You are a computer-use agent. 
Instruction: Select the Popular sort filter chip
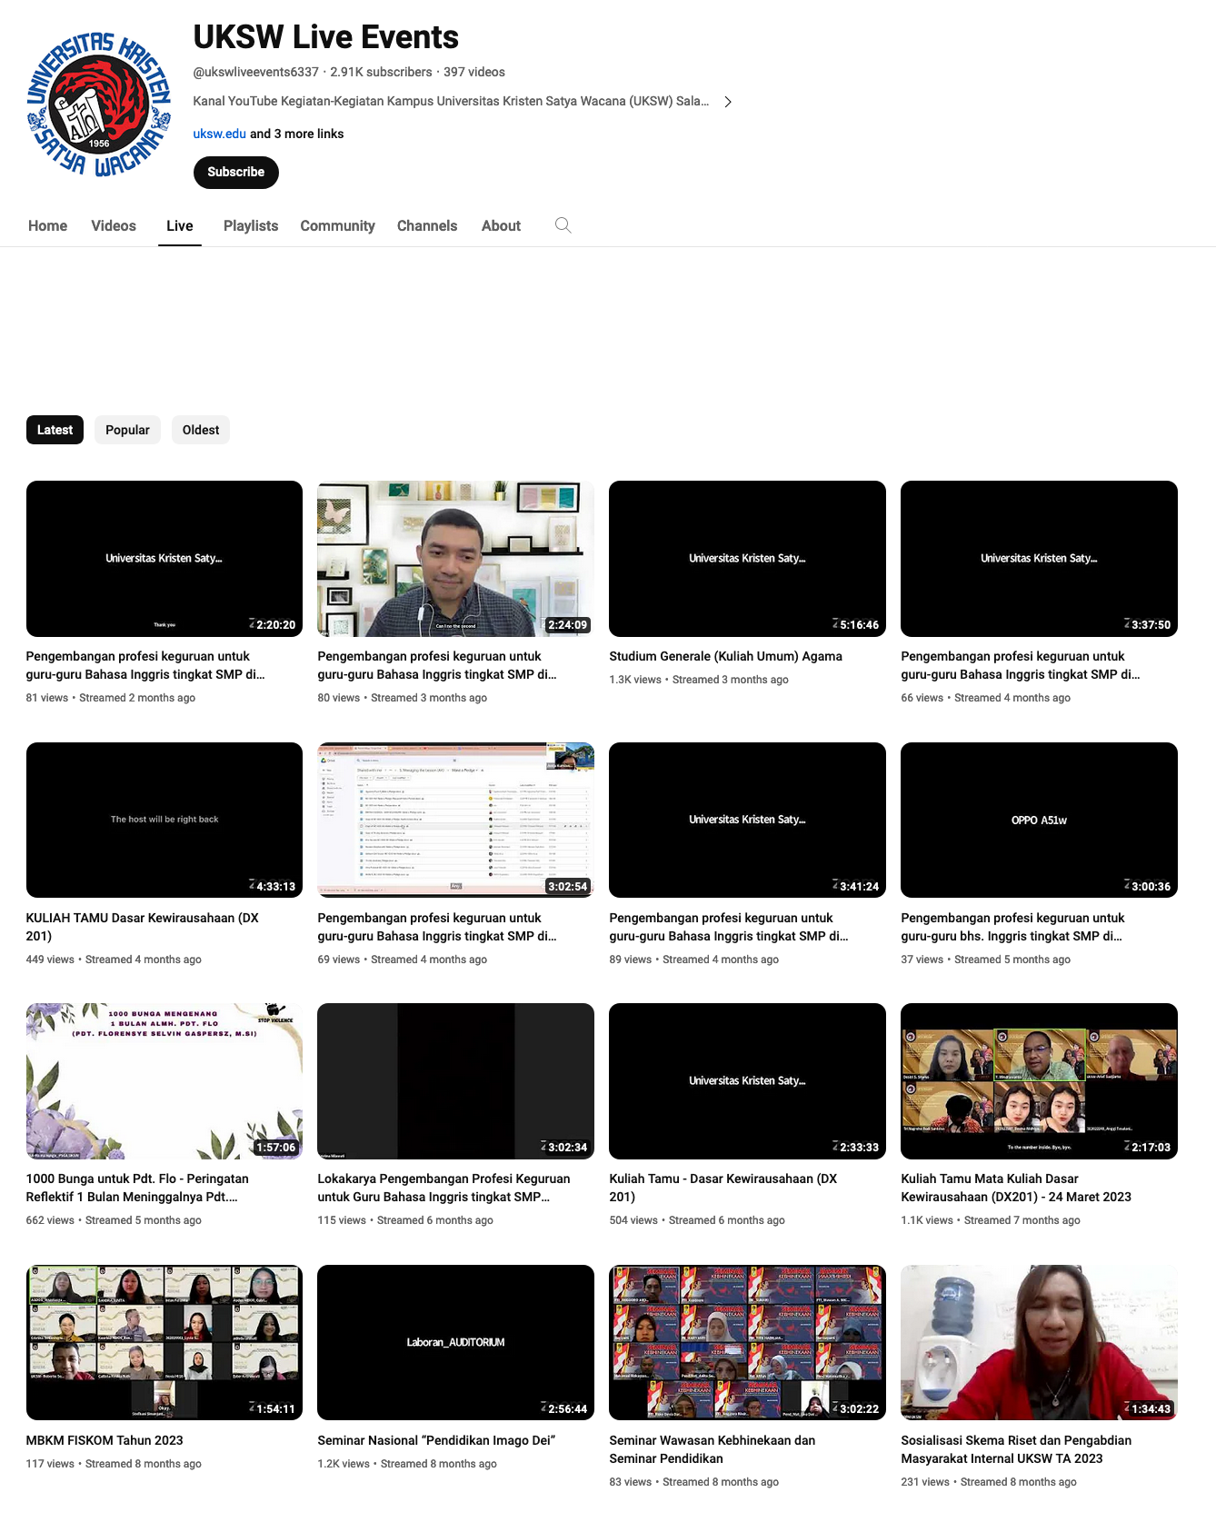[x=127, y=430]
